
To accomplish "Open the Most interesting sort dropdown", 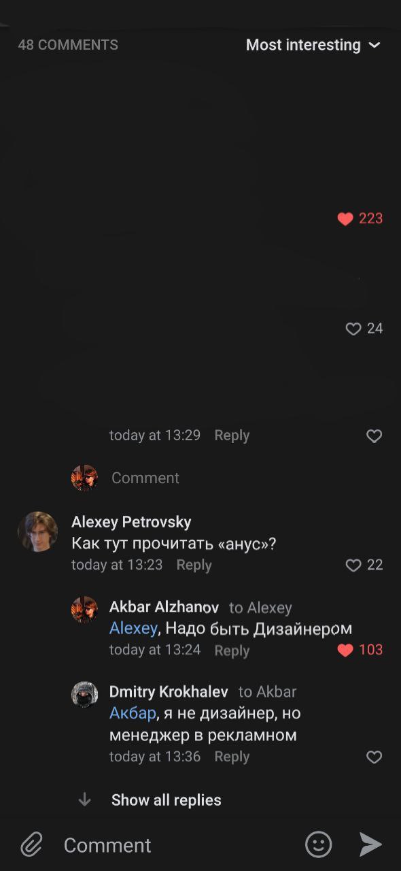I will (x=313, y=45).
